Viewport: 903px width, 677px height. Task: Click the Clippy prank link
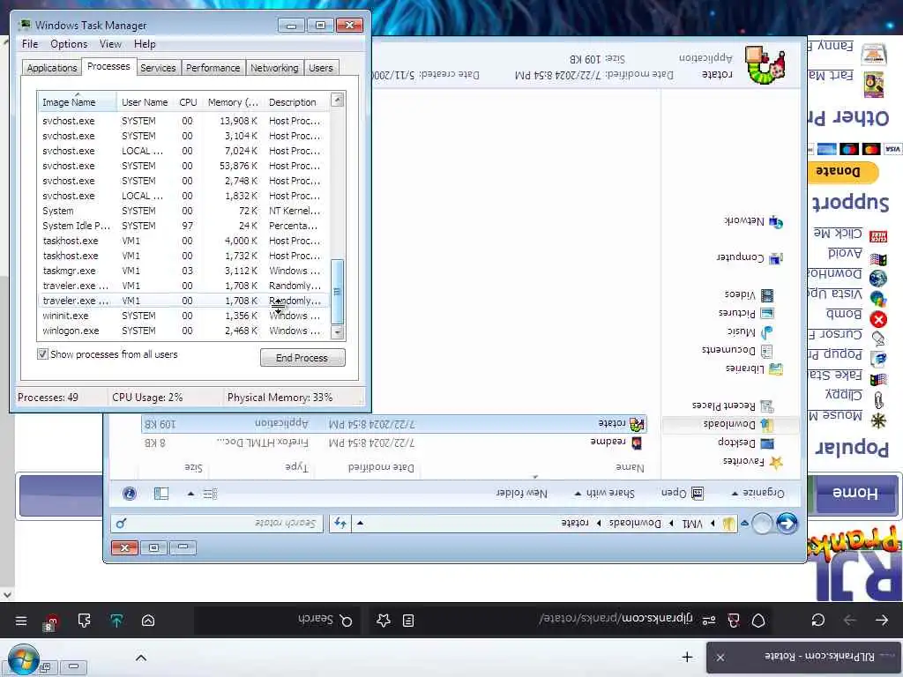pos(843,394)
